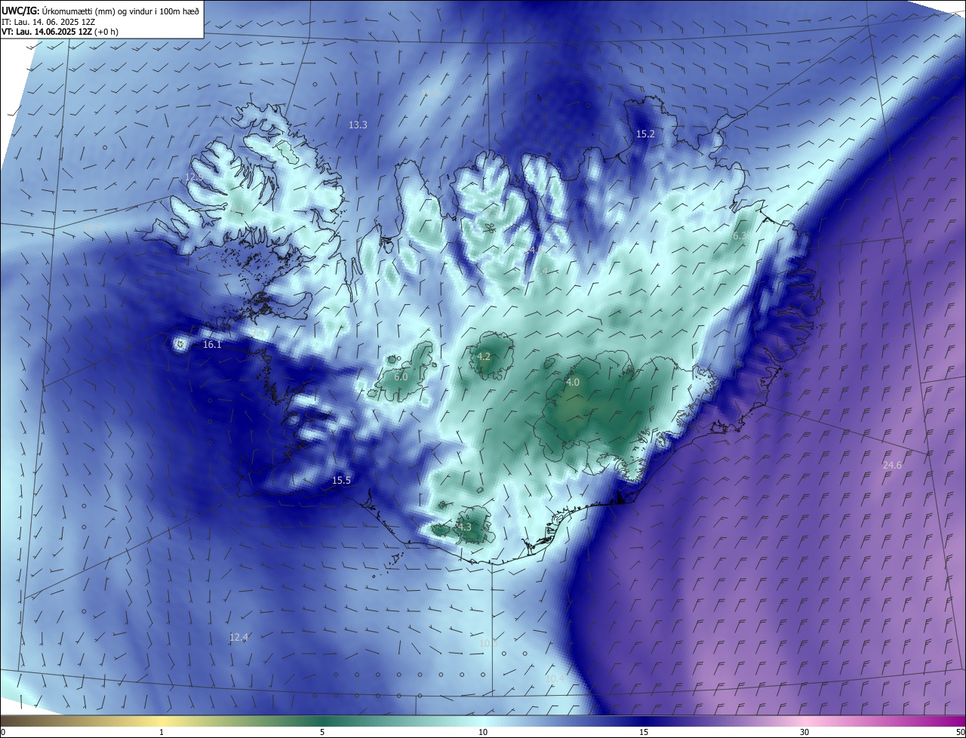This screenshot has width=966, height=738.
Task: Click the 16.1 value label
Action: pyautogui.click(x=212, y=344)
